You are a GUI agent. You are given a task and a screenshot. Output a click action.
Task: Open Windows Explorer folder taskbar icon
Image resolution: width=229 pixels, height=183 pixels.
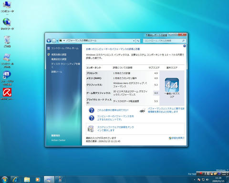(27, 180)
